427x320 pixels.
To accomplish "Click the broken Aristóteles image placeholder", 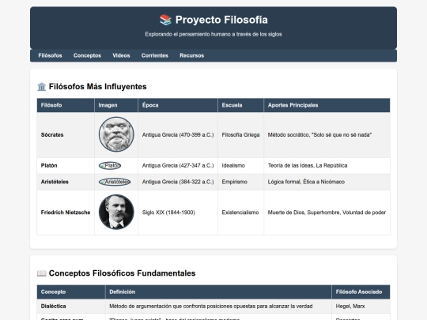I will [x=115, y=182].
